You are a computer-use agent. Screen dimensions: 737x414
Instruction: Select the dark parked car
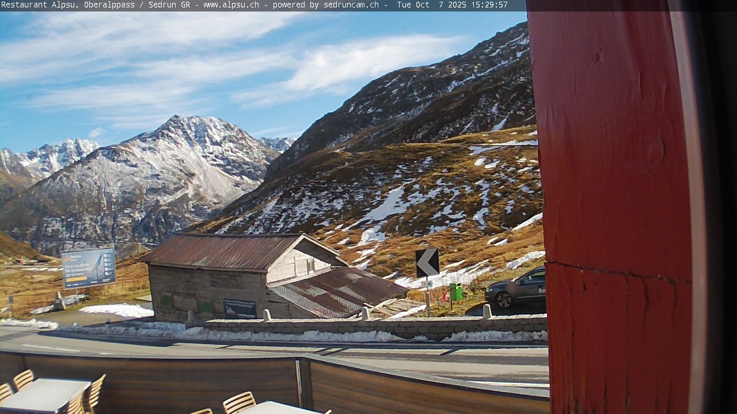point(515,289)
